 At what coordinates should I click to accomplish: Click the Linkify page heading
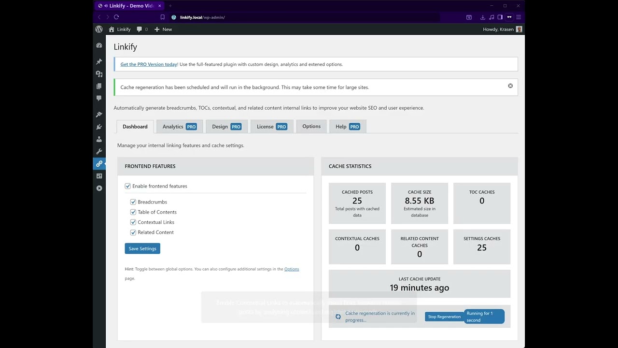tap(126, 47)
